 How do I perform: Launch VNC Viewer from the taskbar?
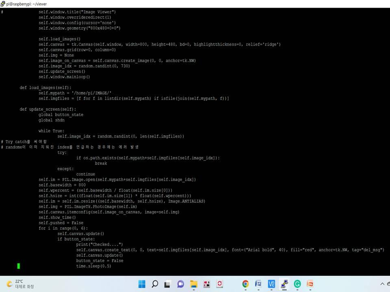click(271, 284)
